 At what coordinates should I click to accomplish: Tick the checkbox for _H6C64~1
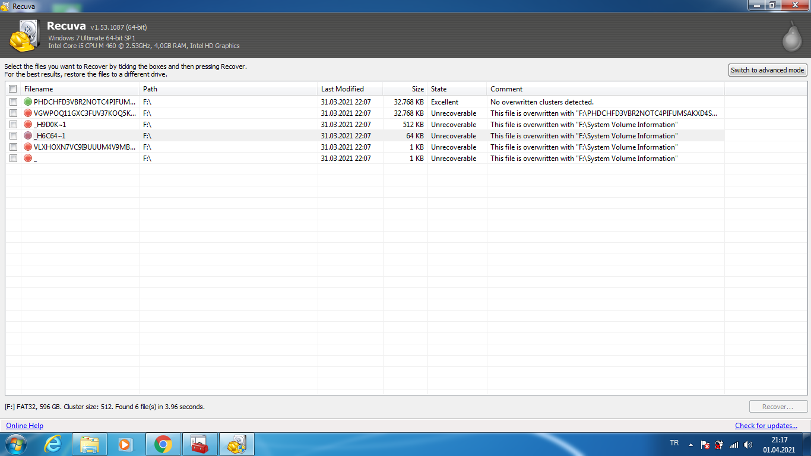tap(13, 136)
